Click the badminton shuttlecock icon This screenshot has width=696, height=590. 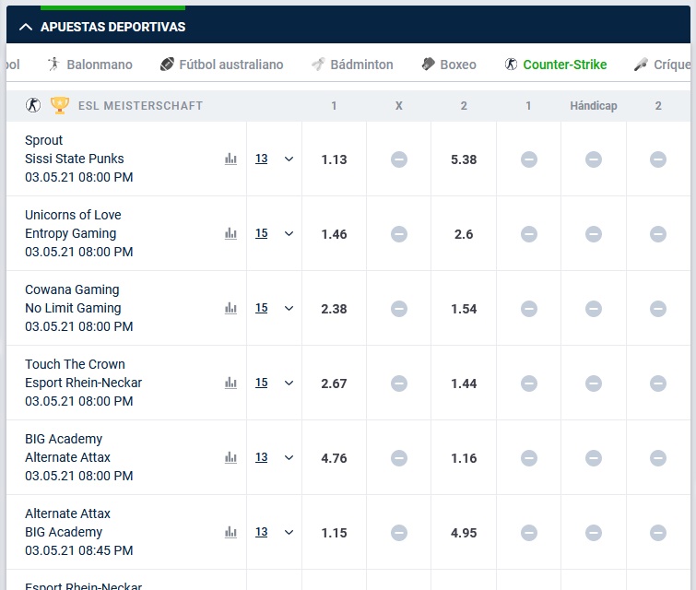[x=318, y=65]
